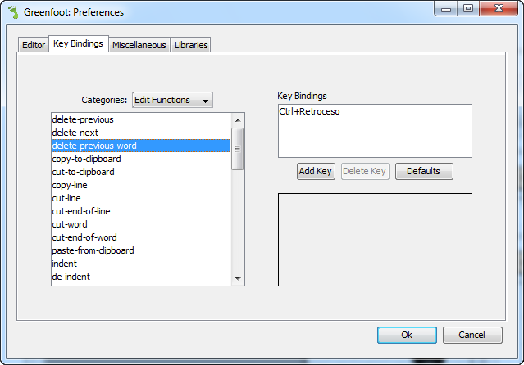
Task: Cancel the Preferences dialog
Action: pos(472,335)
